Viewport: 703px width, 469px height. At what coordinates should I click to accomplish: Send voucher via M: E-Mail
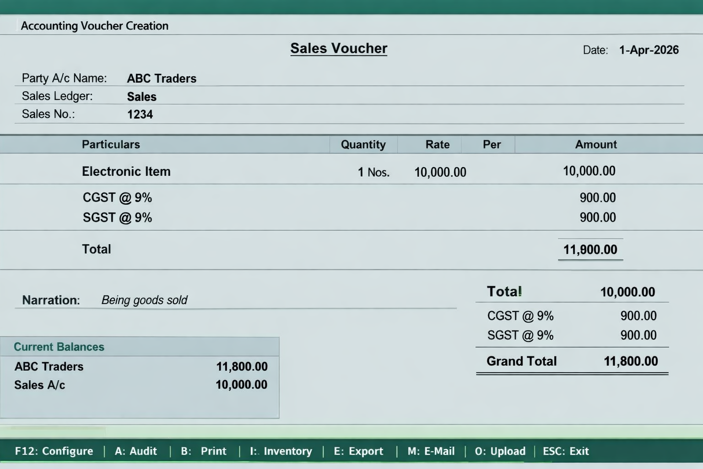click(430, 451)
